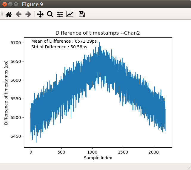Minimize the Figure 9 window
This screenshot has height=170, width=191.
coord(10,4)
